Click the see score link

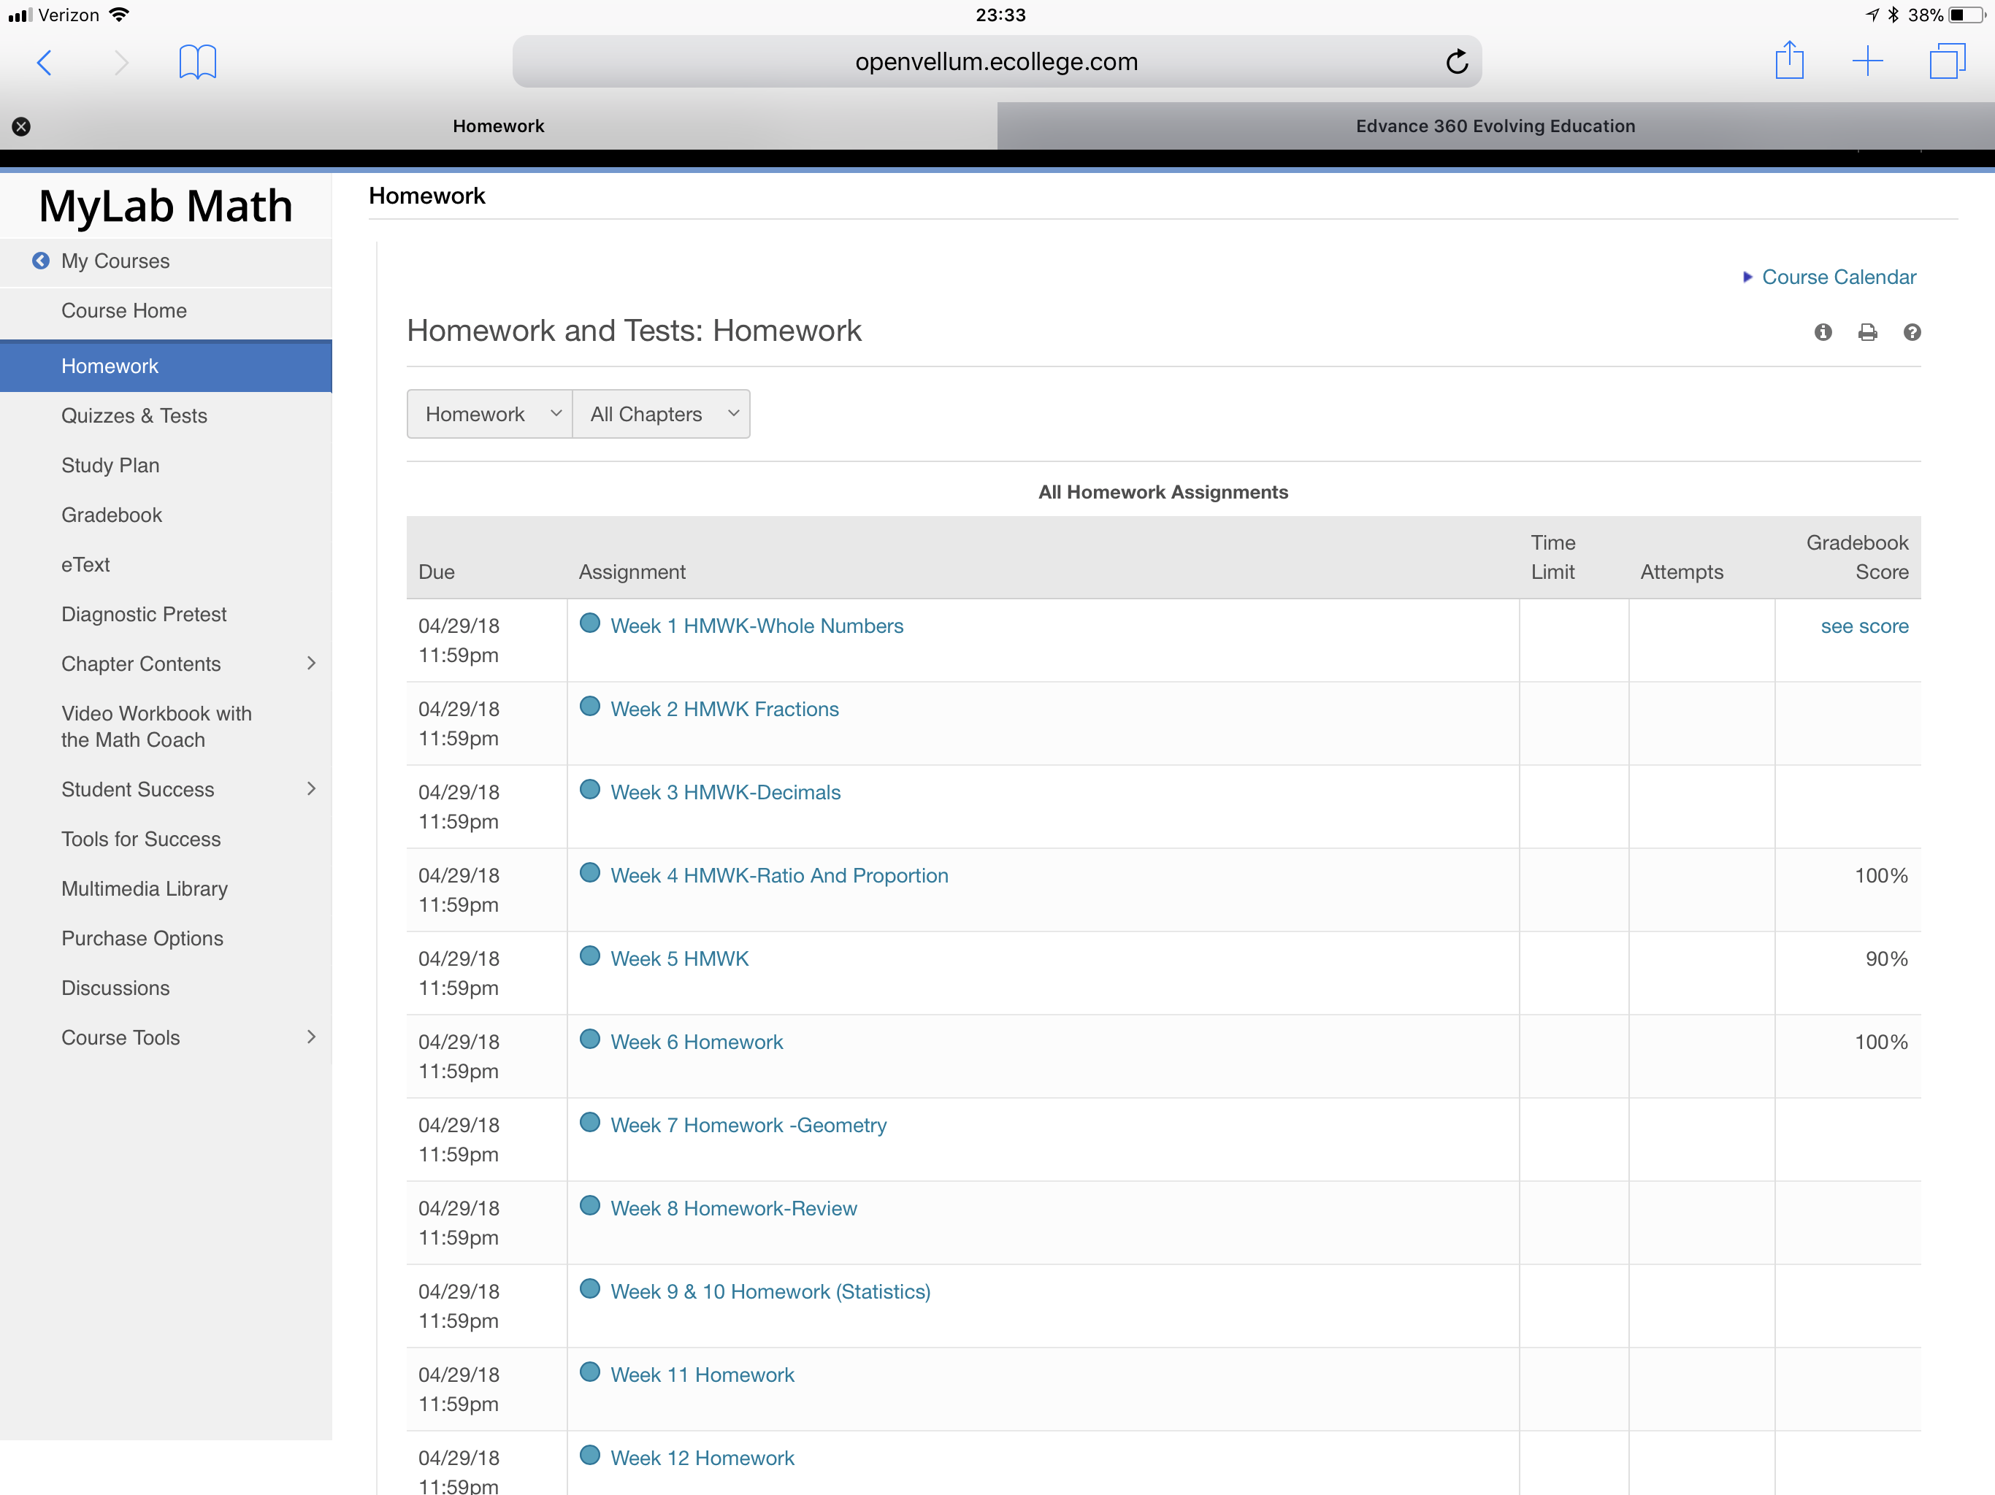(x=1864, y=626)
